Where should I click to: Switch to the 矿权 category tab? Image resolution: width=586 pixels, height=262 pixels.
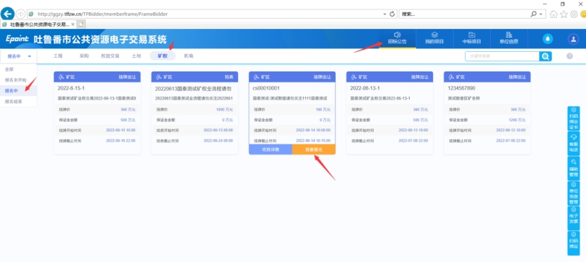[x=162, y=56]
